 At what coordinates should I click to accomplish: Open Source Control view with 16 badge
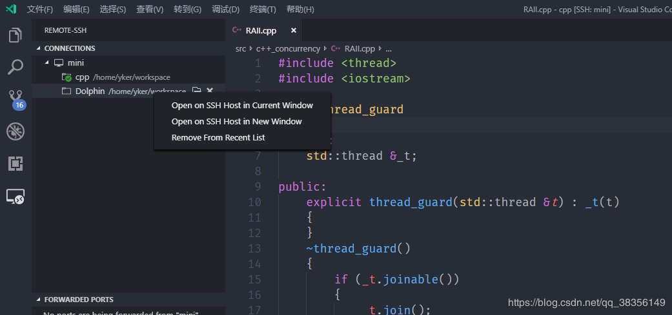tap(15, 99)
